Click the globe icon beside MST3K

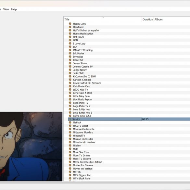click(x=70, y=172)
